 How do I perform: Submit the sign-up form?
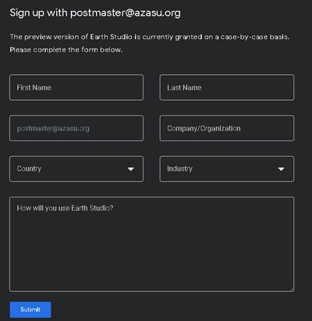30,309
